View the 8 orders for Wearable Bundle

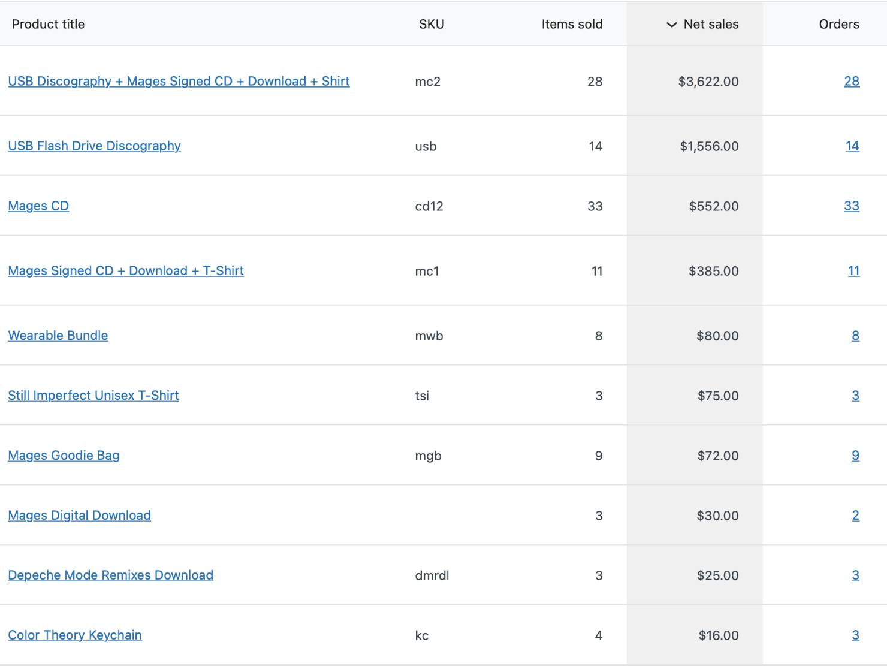click(855, 336)
